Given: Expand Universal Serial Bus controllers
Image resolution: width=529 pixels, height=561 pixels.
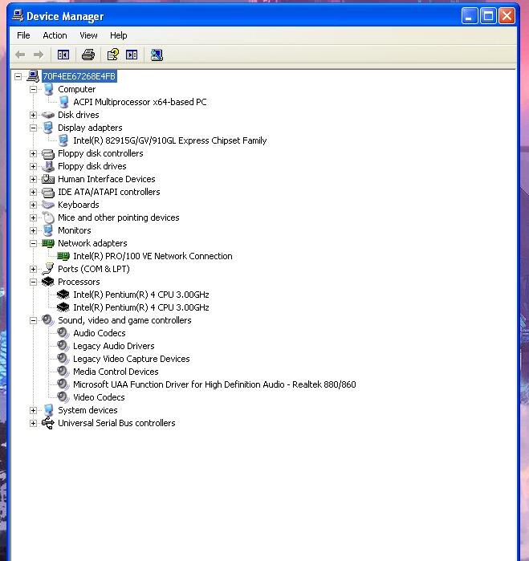Looking at the screenshot, I should coord(33,423).
